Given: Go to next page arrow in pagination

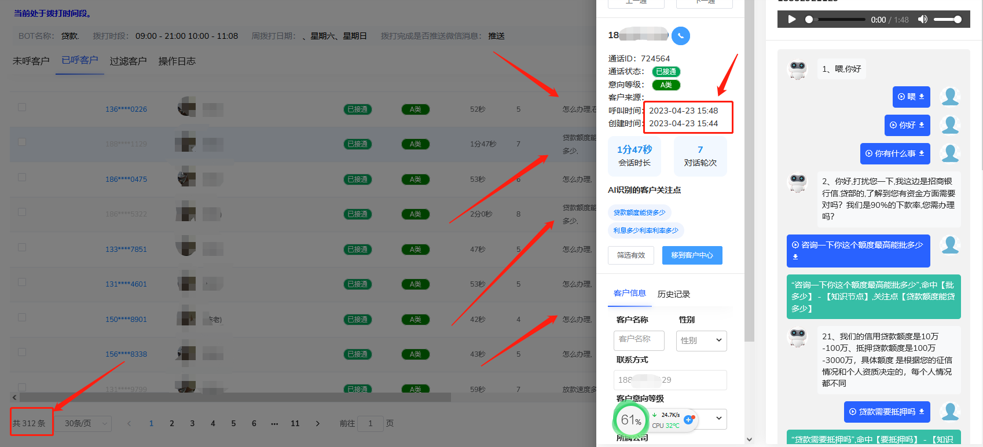Looking at the screenshot, I should click(317, 423).
